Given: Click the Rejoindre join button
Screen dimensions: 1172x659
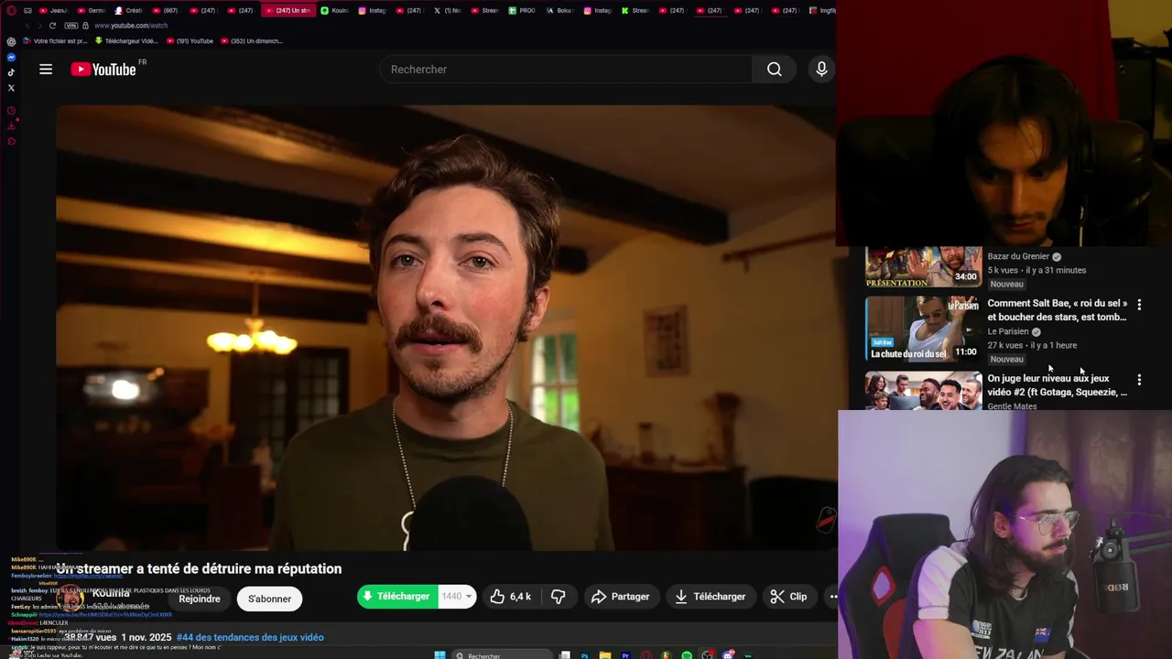Looking at the screenshot, I should click(200, 599).
